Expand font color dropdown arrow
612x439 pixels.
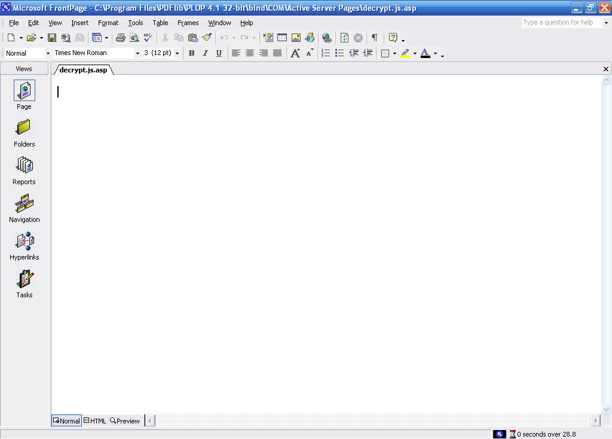pos(435,53)
